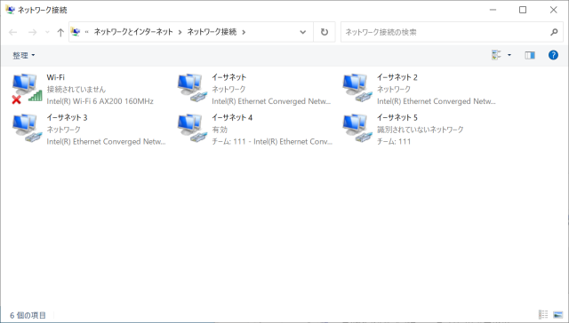This screenshot has height=323, width=569.
Task: Click the Wi-Fi connection name
Action: (x=55, y=77)
